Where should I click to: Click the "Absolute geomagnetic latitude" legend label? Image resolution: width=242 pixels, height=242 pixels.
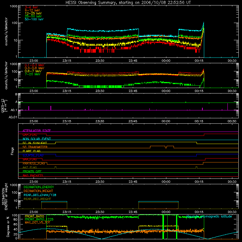tap(209, 216)
